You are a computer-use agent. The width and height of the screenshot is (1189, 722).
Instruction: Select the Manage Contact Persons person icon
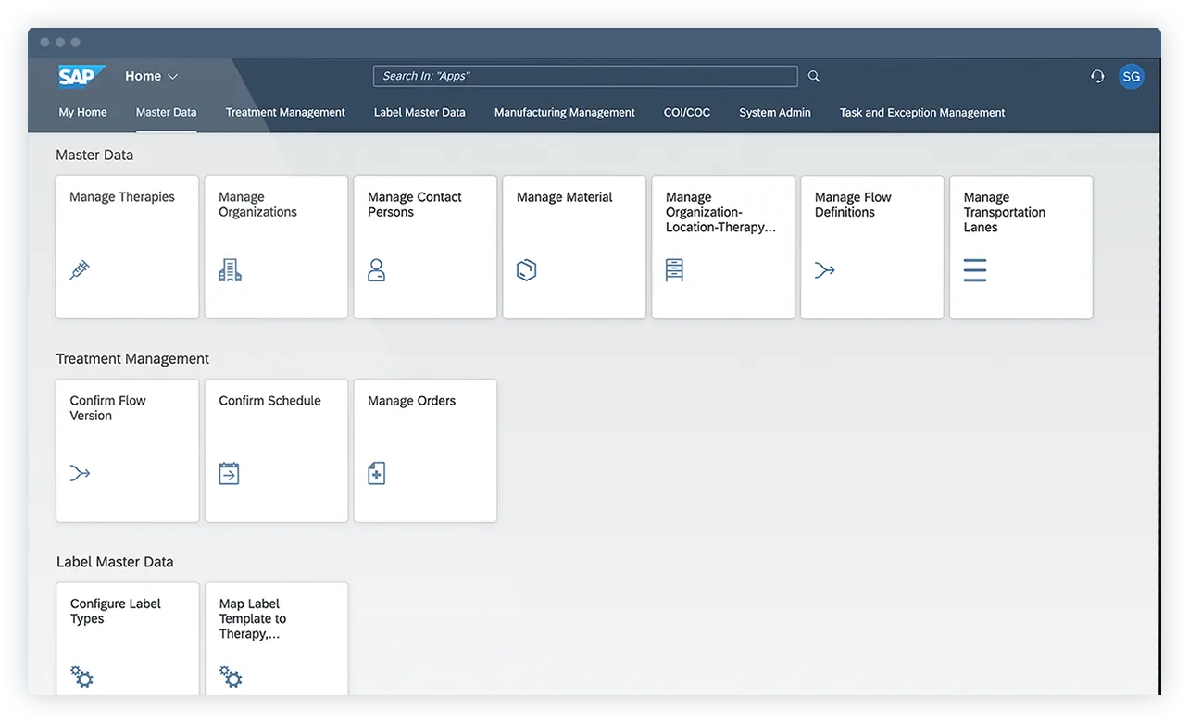click(x=379, y=269)
